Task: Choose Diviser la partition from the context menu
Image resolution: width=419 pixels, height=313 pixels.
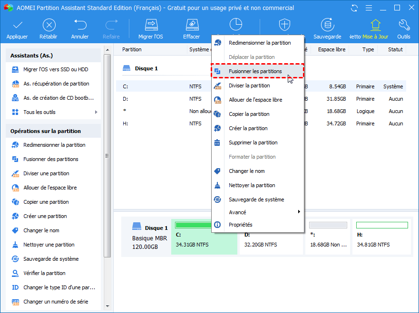Action: [258, 85]
